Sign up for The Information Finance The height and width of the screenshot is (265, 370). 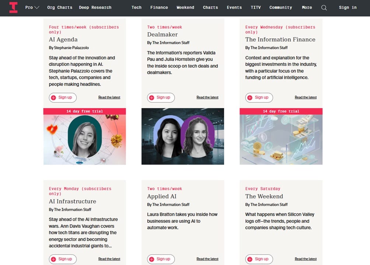pyautogui.click(x=259, y=97)
